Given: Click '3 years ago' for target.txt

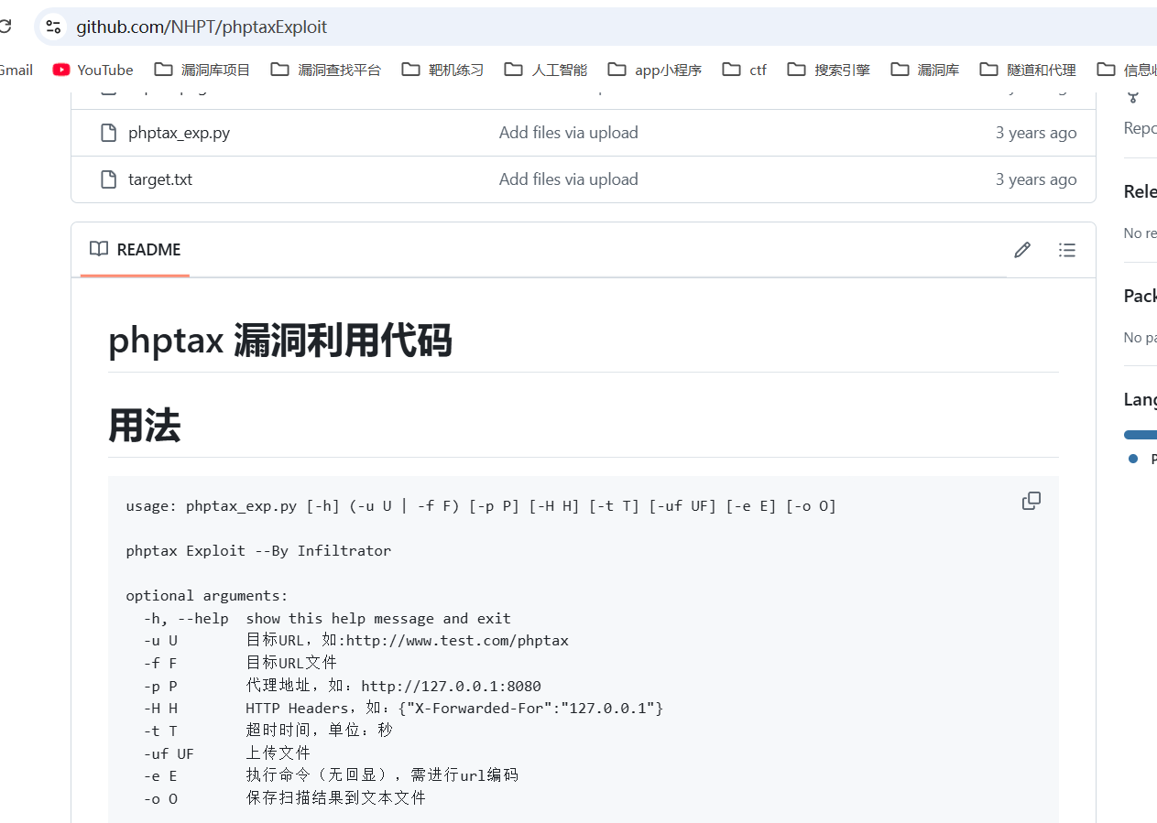Looking at the screenshot, I should [1036, 179].
